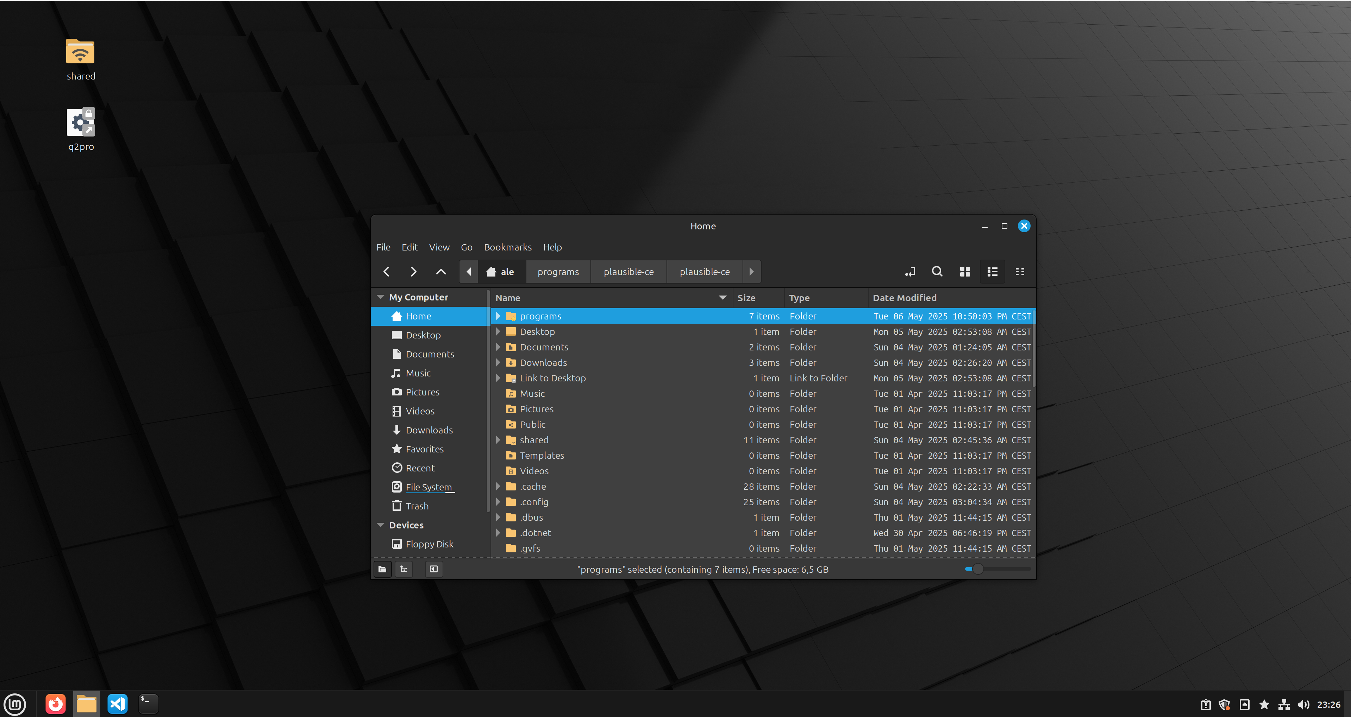1351x717 pixels.
Task: Show places in sidebar
Action: coord(382,569)
